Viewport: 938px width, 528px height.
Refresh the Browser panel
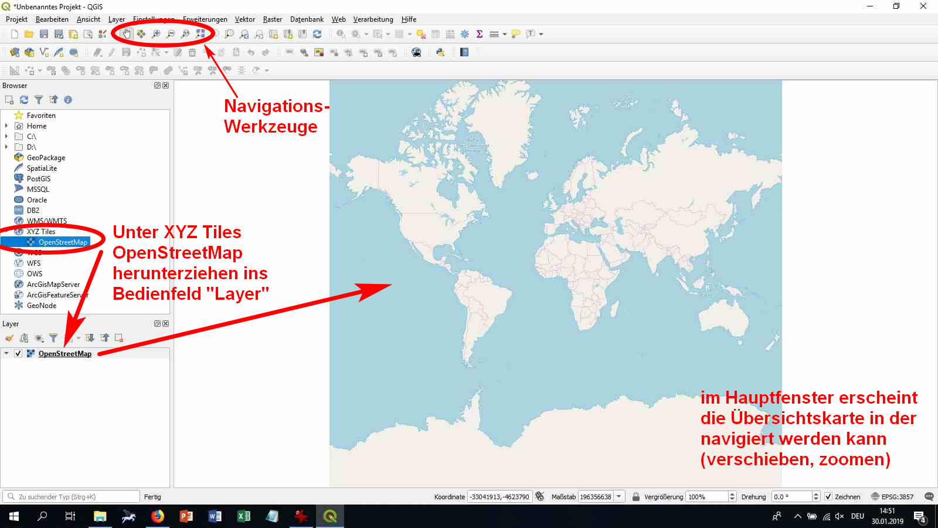pos(24,100)
